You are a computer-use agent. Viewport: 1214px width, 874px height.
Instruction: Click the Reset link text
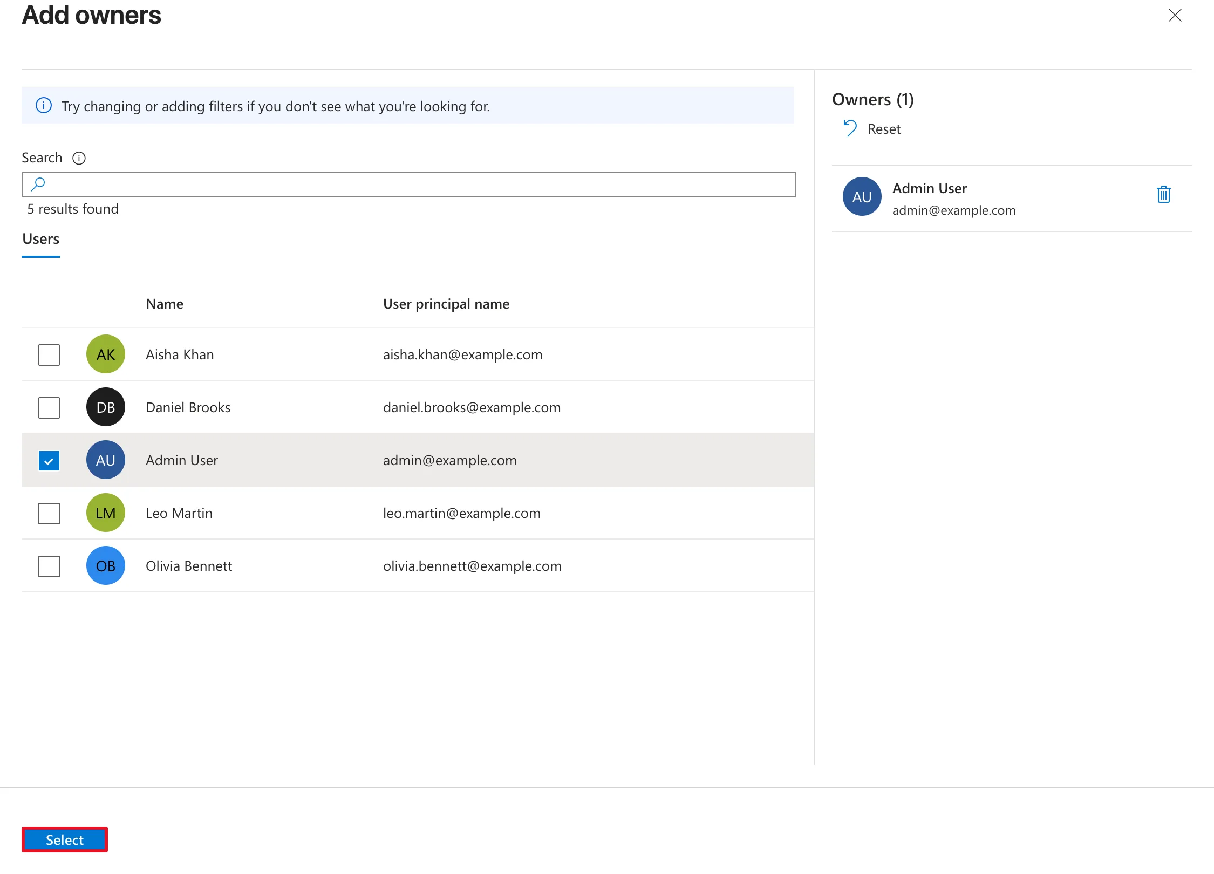[884, 129]
